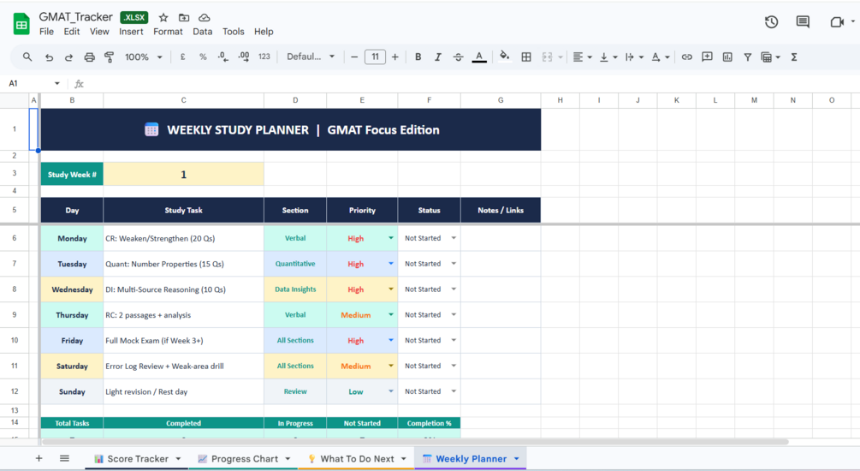Open the Format menu
The height and width of the screenshot is (471, 860).
168,32
